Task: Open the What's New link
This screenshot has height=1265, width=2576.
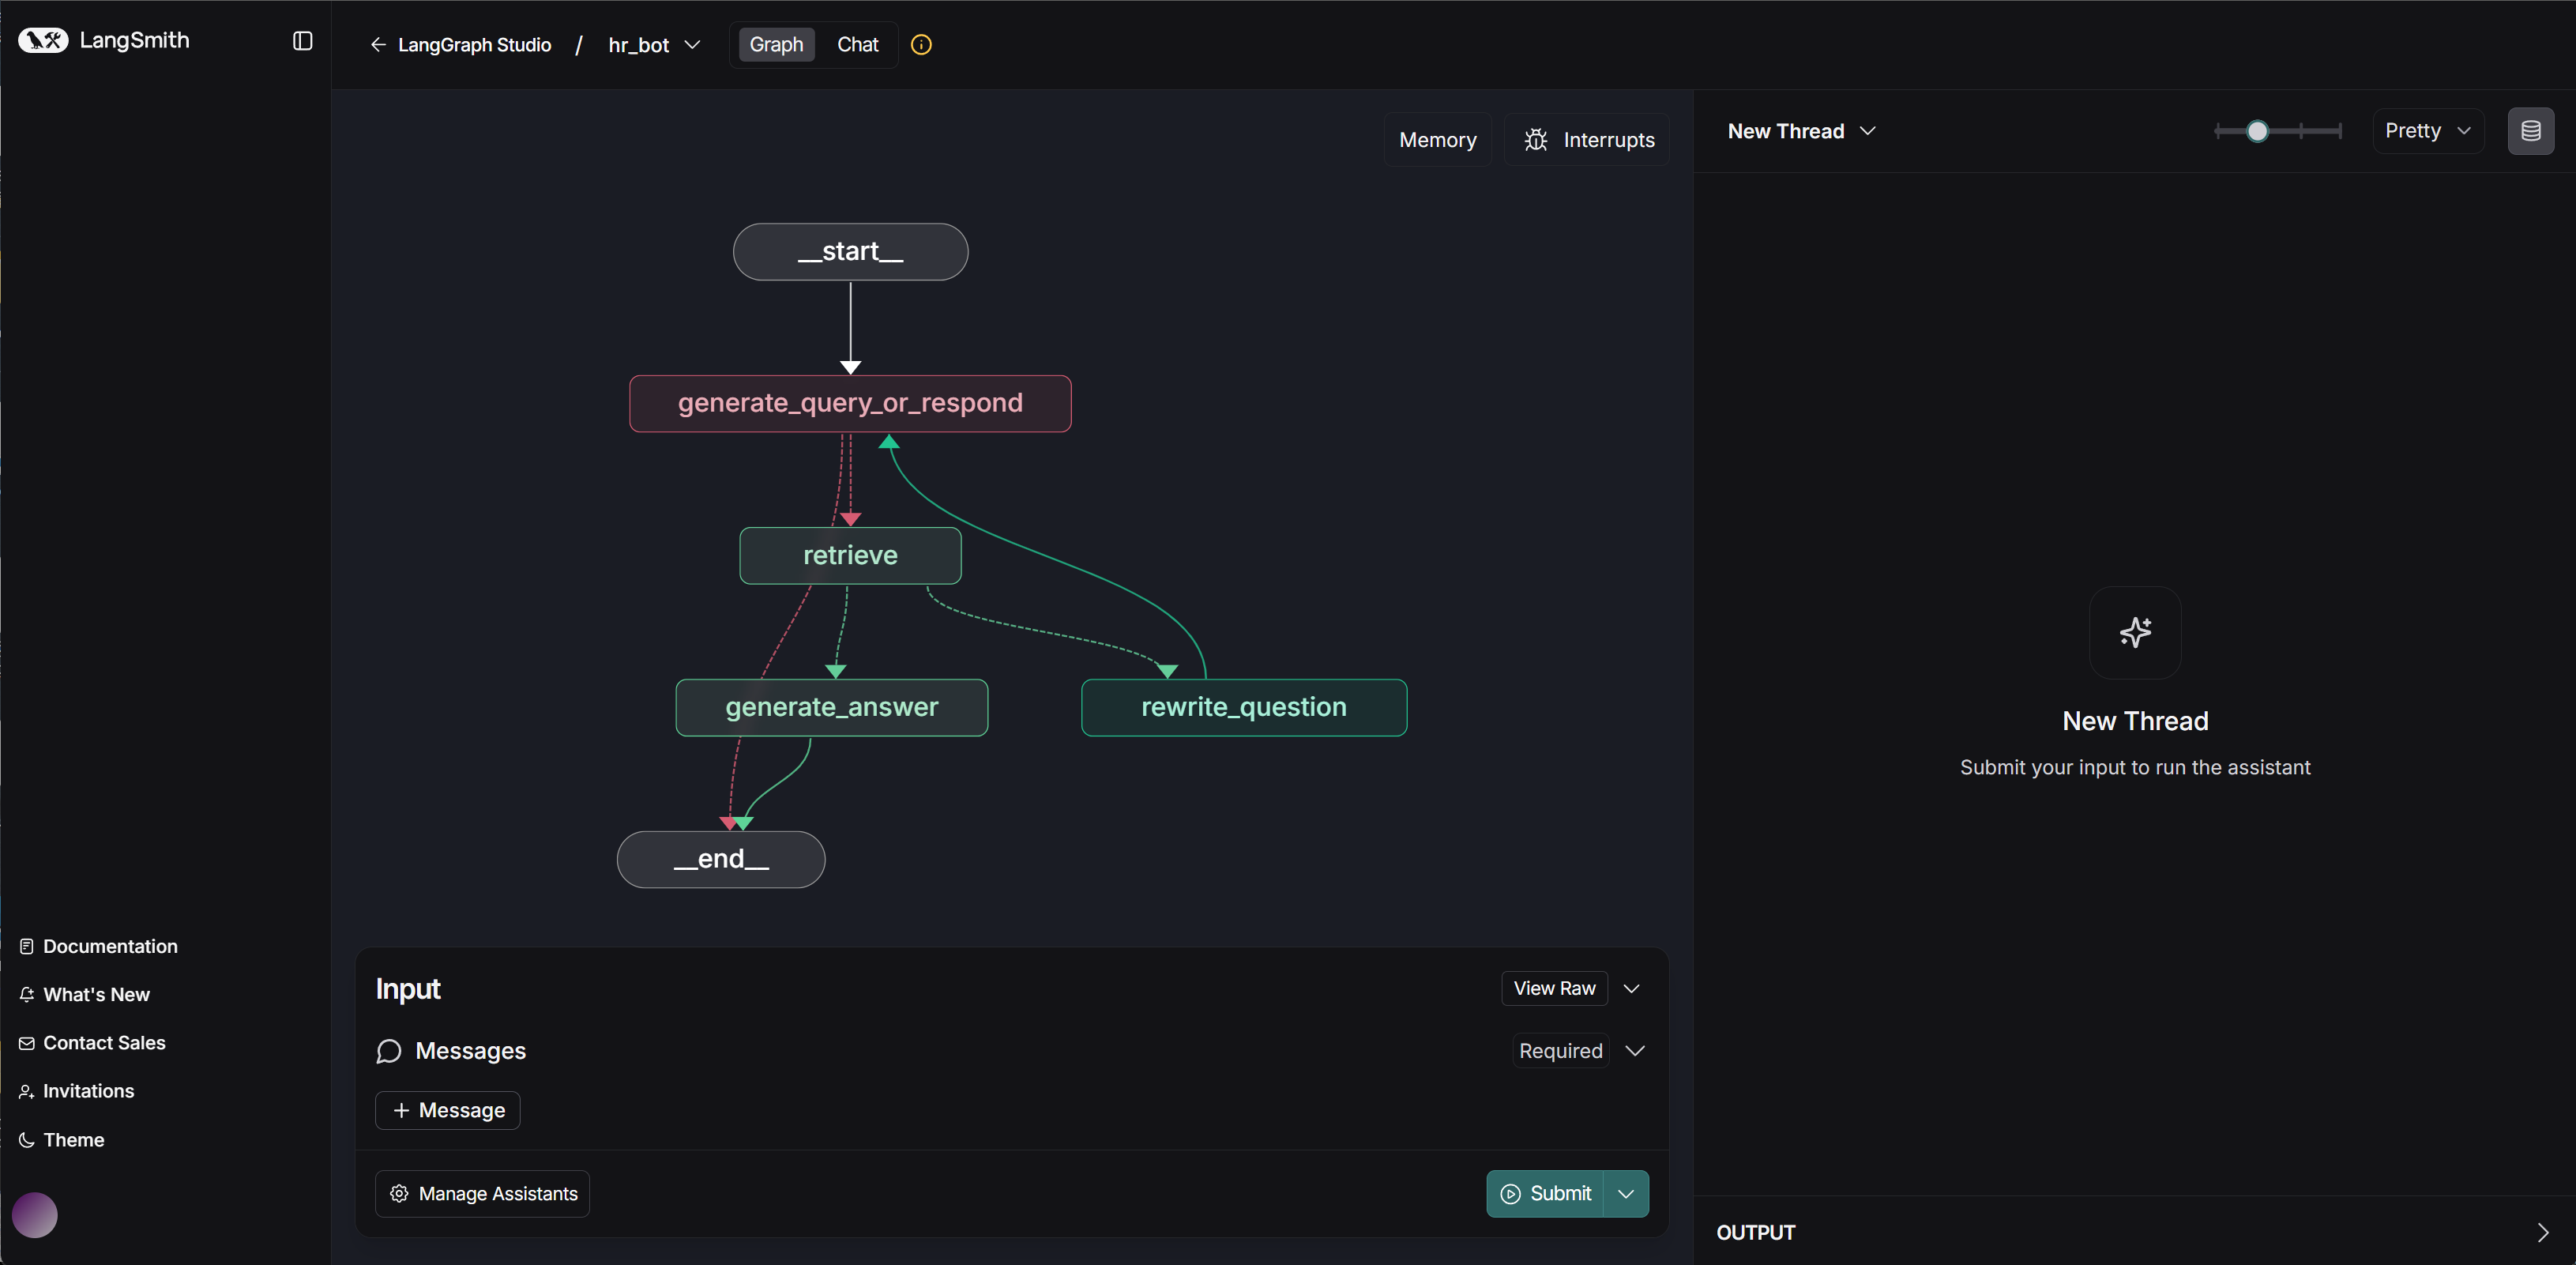Action: (x=85, y=995)
